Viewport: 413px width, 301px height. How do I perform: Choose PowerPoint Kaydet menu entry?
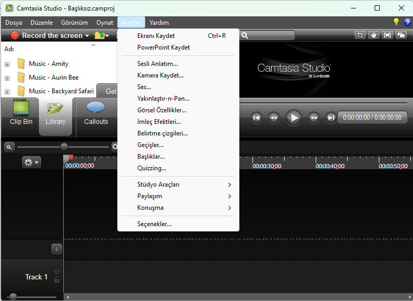(x=178, y=47)
